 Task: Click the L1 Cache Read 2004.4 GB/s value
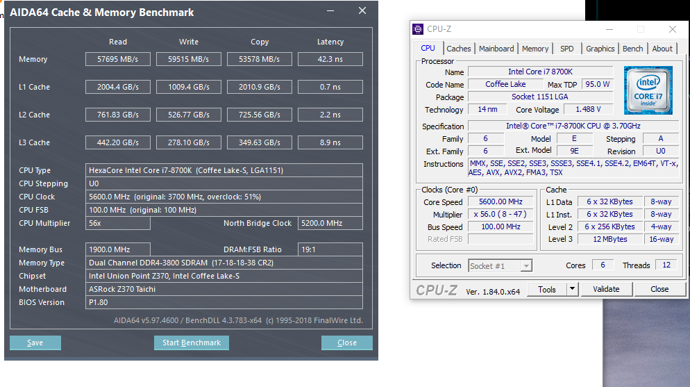click(118, 87)
